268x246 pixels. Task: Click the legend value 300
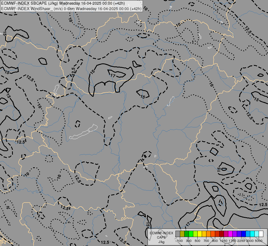tap(189, 241)
